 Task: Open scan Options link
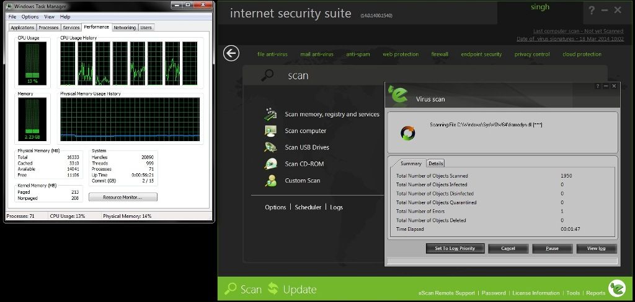click(x=275, y=207)
